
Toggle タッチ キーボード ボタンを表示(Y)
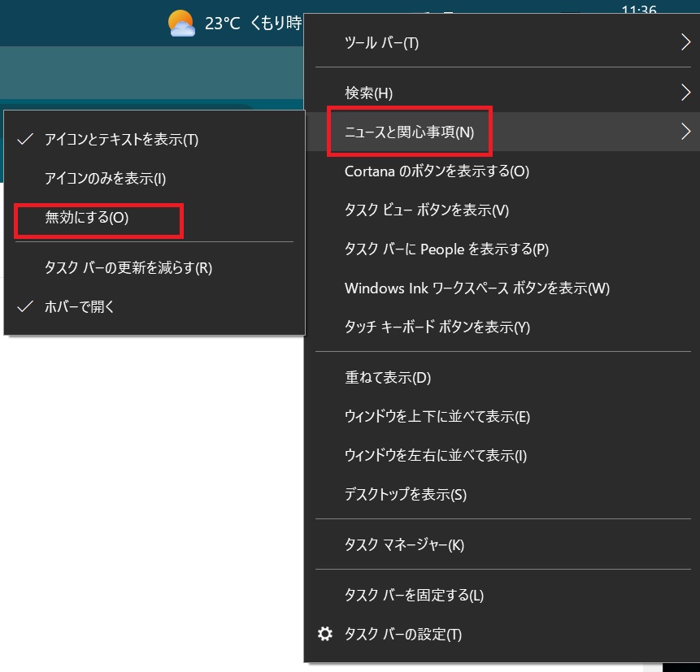pyautogui.click(x=502, y=327)
